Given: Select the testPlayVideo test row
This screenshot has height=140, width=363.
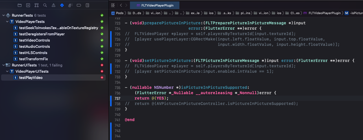Looking at the screenshot, I should (x=53, y=77).
